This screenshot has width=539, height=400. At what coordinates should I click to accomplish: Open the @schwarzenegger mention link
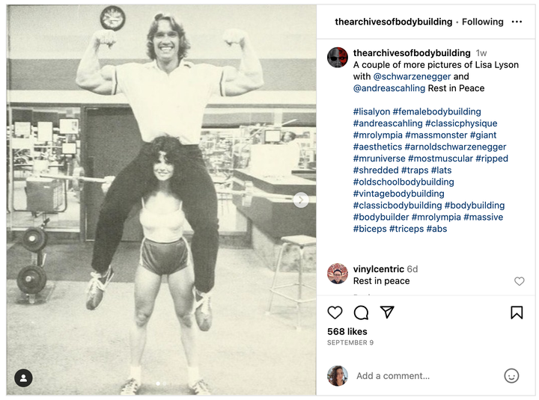tap(412, 76)
